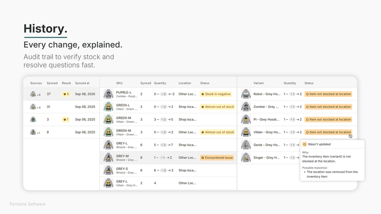The image size is (381, 214).
Task: Click the result badge showing 1 issue
Action: click(66, 119)
